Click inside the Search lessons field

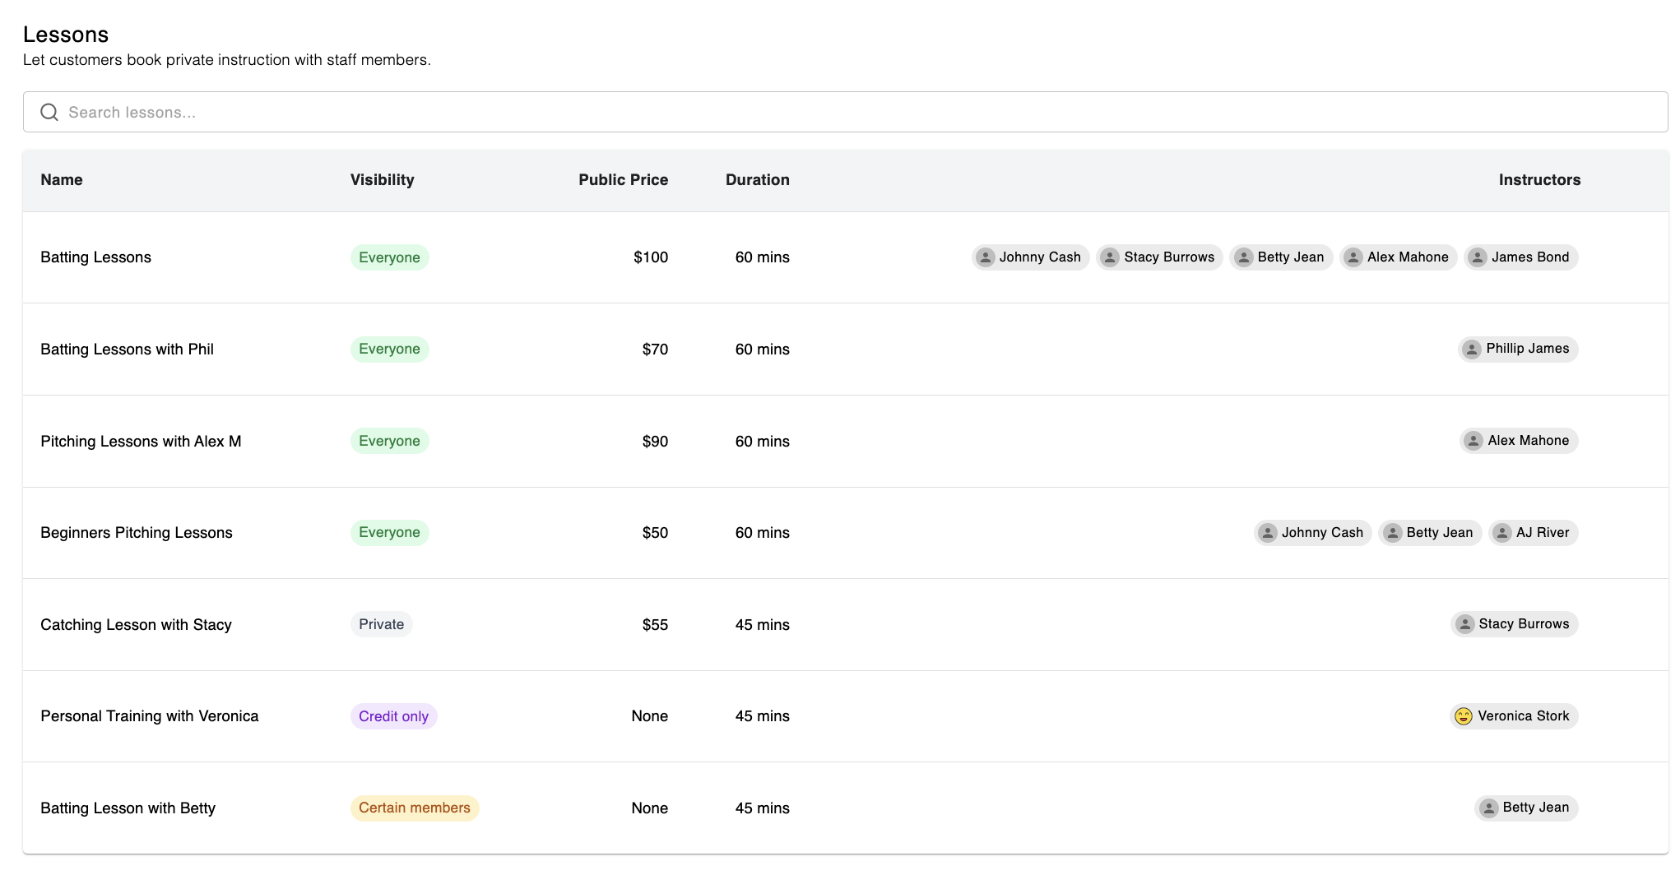tap(823, 112)
